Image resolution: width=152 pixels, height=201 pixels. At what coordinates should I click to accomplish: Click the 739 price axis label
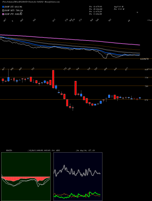147,86
